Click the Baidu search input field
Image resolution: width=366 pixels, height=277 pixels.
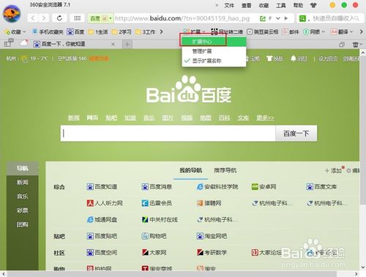click(168, 133)
